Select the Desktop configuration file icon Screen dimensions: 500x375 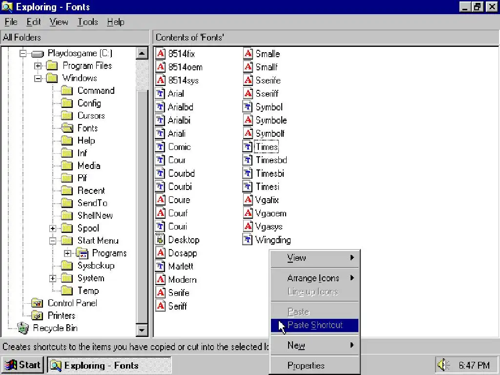pyautogui.click(x=160, y=239)
